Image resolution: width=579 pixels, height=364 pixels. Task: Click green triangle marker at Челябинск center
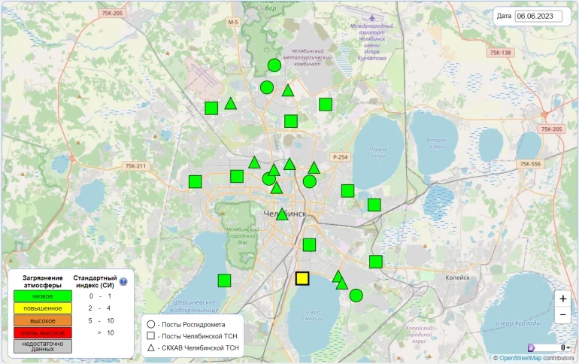pyautogui.click(x=282, y=214)
